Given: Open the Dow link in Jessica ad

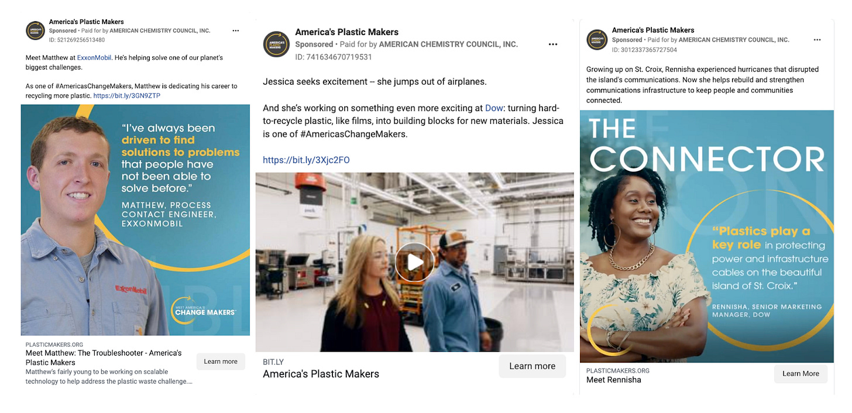Looking at the screenshot, I should [494, 108].
